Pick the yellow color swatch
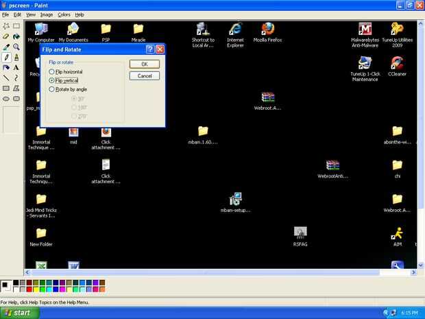 click(x=36, y=290)
